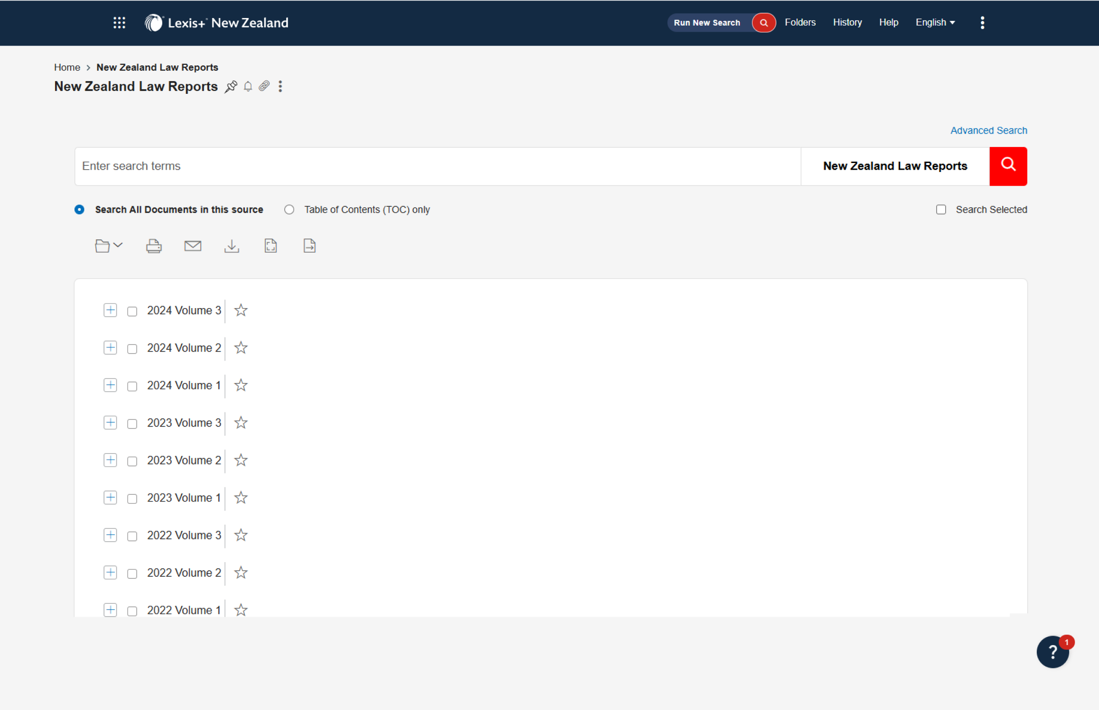
Task: Pin the New Zealand Law Reports source
Action: 231,86
